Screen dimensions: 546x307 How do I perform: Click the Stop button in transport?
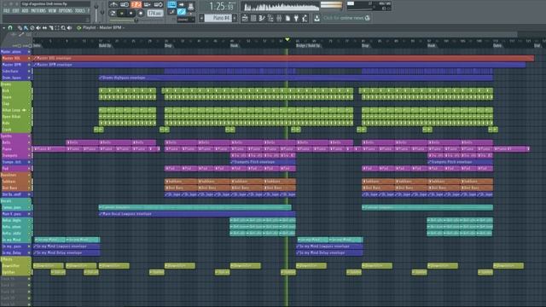coord(131,14)
